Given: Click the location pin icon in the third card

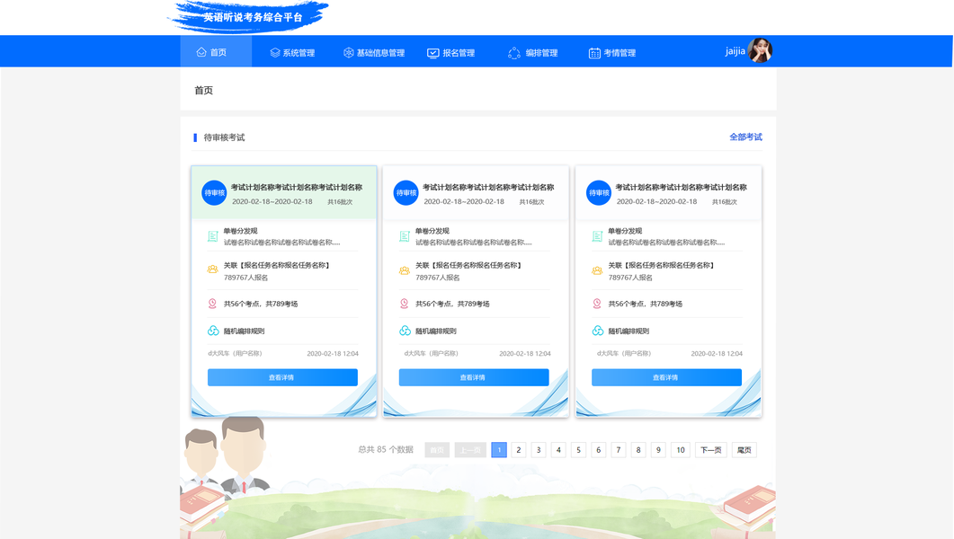Looking at the screenshot, I should pos(597,304).
